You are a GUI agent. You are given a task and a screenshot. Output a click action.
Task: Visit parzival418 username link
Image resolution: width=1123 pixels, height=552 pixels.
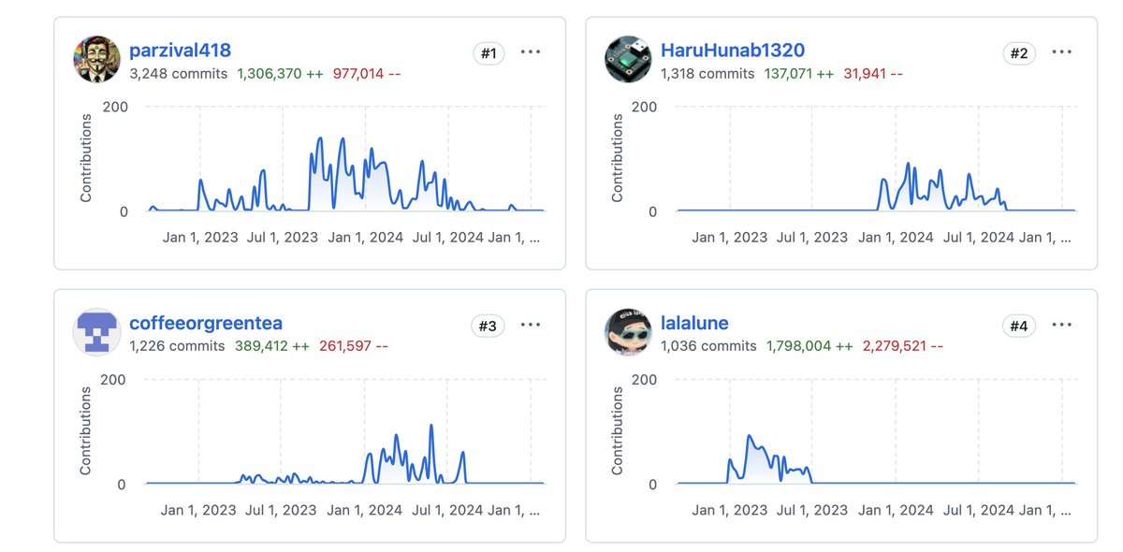[180, 51]
